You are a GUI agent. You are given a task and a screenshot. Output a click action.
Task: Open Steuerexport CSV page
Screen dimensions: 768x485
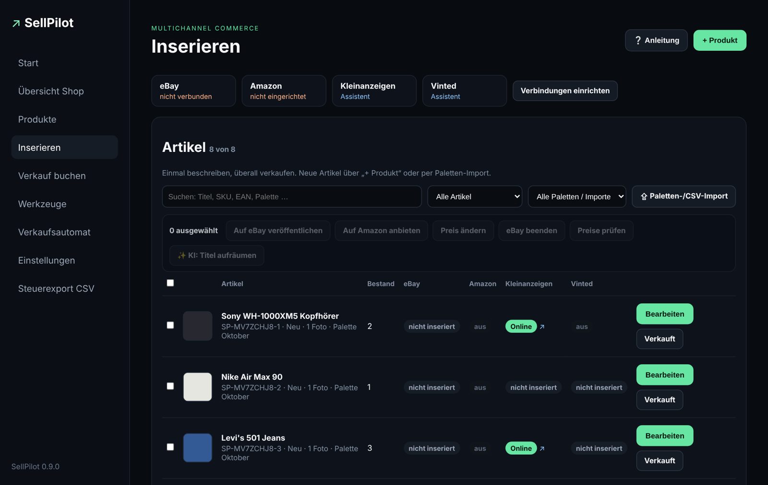click(x=64, y=289)
